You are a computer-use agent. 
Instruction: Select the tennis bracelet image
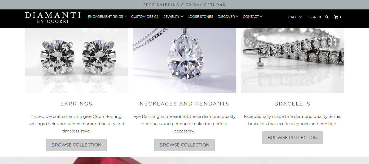click(293, 60)
